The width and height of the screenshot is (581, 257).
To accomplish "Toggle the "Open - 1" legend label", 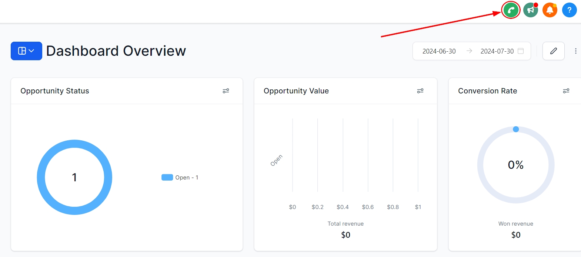I will [x=187, y=178].
